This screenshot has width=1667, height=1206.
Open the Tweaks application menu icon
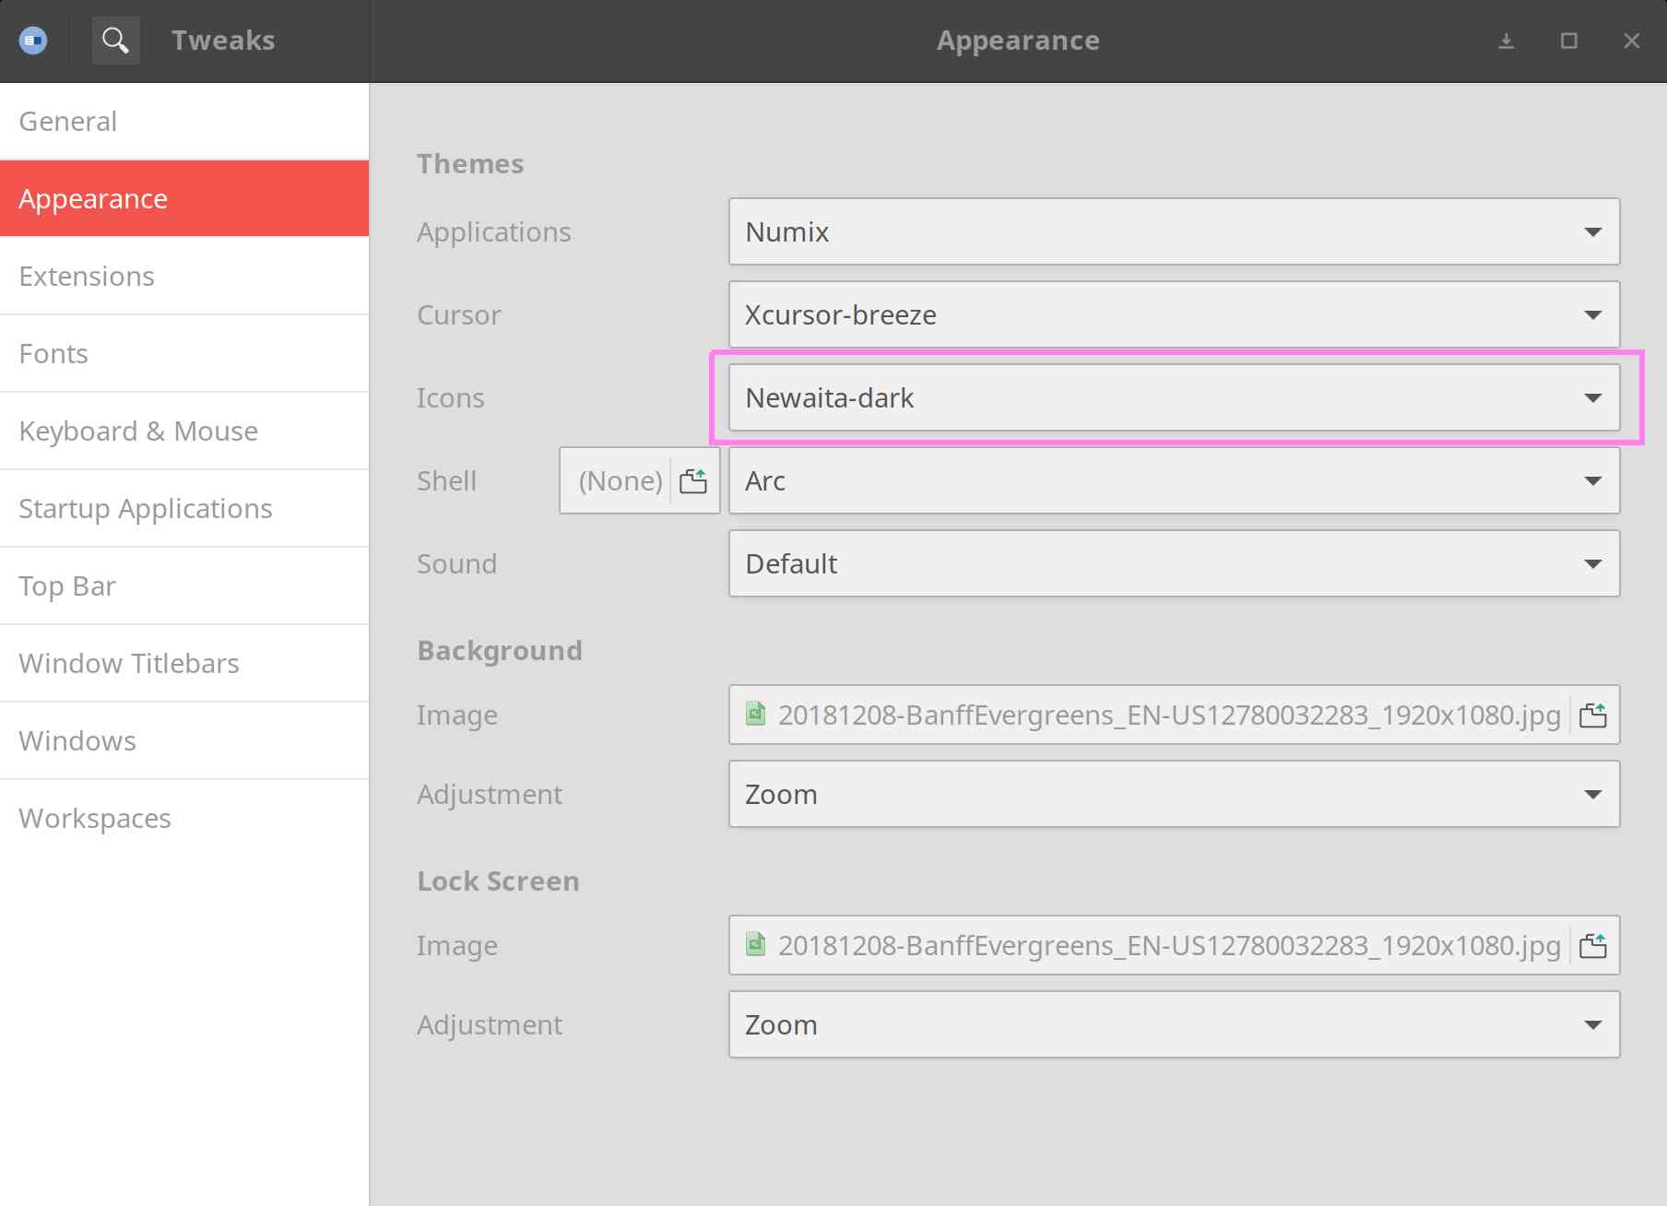point(33,41)
